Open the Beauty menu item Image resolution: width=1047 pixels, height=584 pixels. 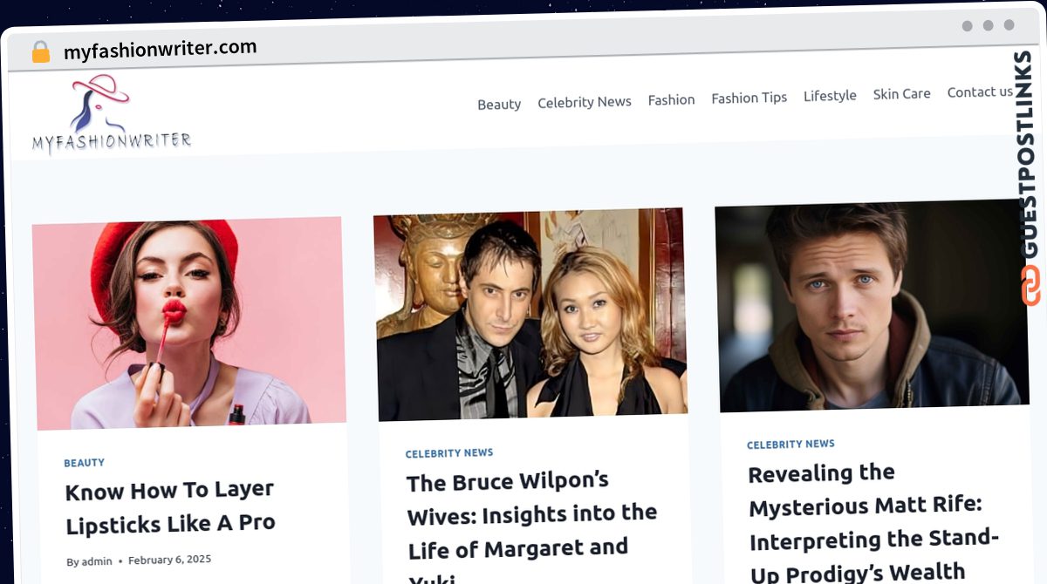[499, 104]
